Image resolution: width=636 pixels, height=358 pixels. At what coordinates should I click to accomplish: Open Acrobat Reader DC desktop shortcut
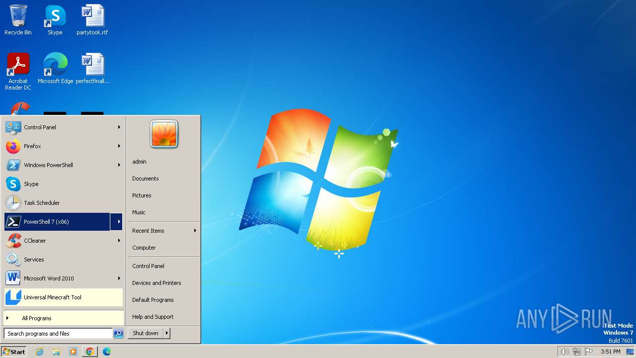pos(18,72)
